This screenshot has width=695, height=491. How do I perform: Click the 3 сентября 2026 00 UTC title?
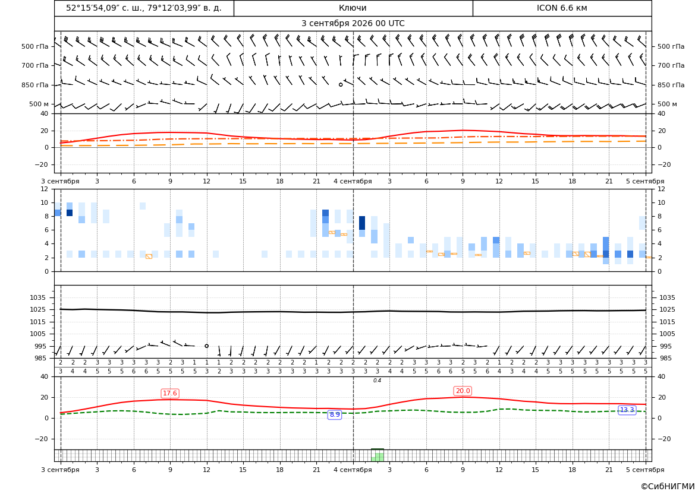353,24
